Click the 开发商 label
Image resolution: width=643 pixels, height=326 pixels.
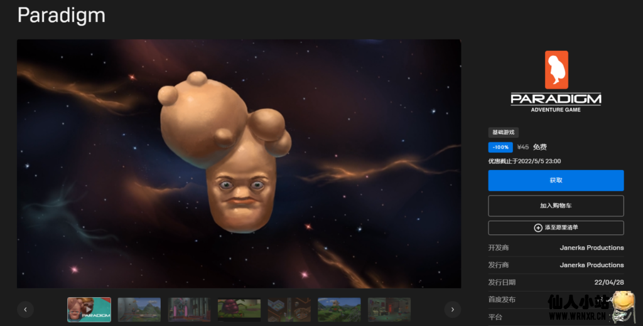498,248
